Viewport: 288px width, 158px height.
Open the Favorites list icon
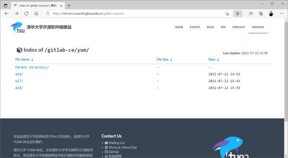tap(251, 14)
